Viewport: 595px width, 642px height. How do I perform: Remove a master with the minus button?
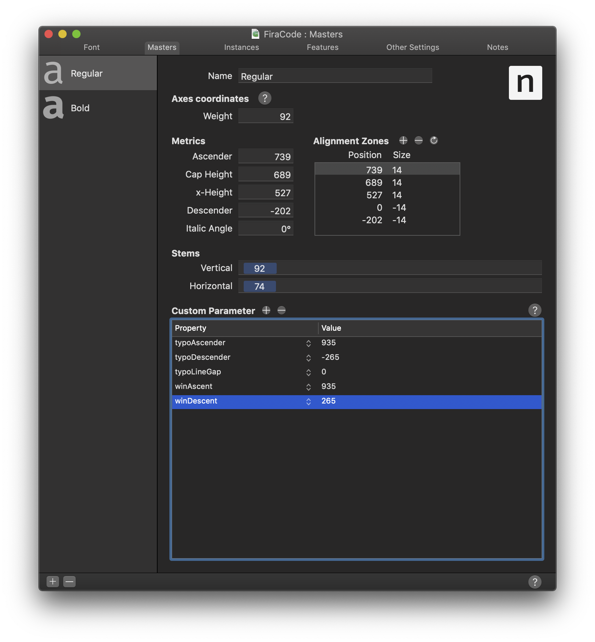click(x=69, y=582)
